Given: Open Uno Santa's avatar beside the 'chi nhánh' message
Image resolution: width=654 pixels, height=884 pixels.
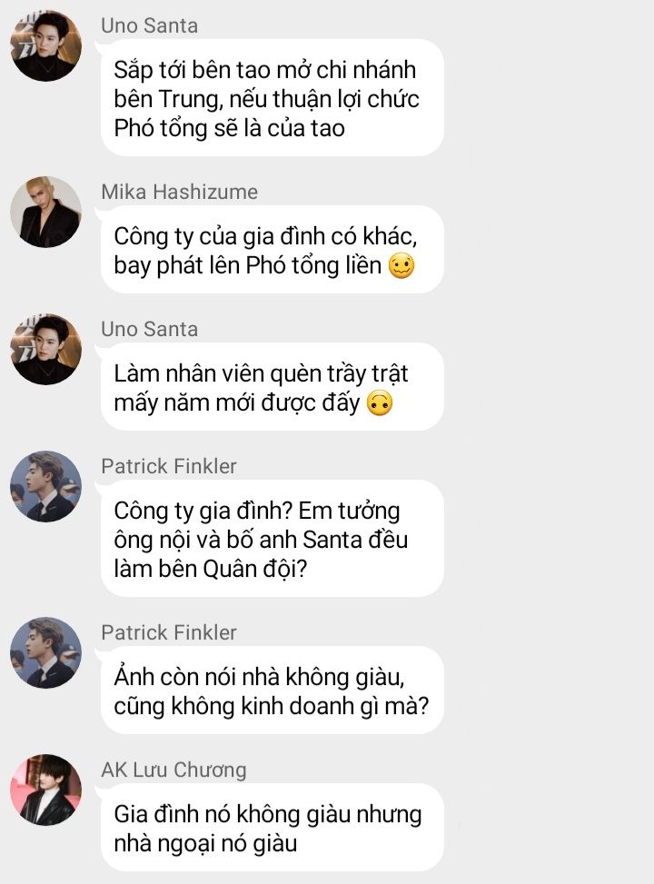Looking at the screenshot, I should coord(45,45).
